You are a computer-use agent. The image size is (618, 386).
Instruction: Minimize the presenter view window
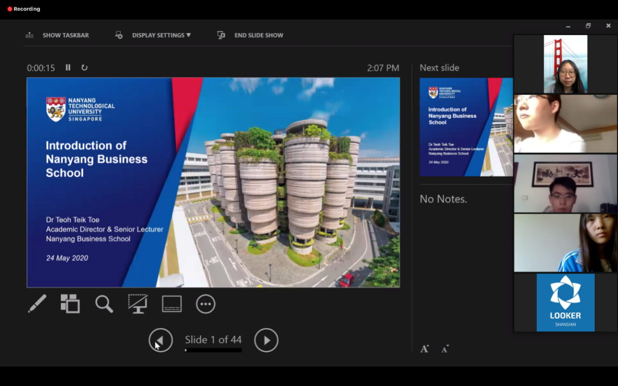click(568, 26)
